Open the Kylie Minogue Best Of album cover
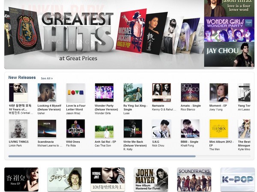Image resolution: width=257 pixels, height=192 pixels. [x=244, y=129]
